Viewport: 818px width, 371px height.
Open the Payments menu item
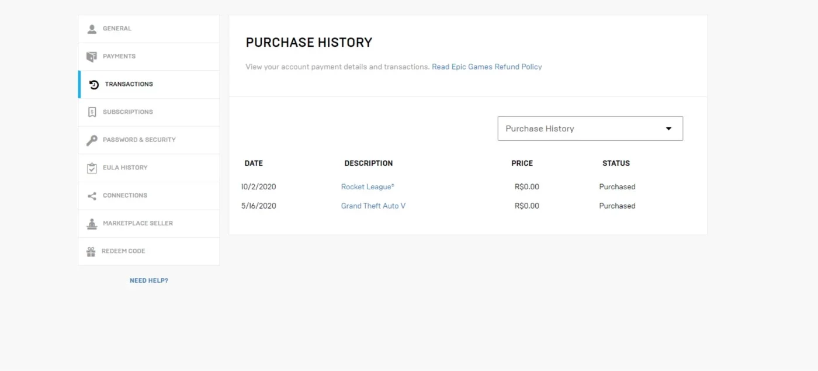149,57
